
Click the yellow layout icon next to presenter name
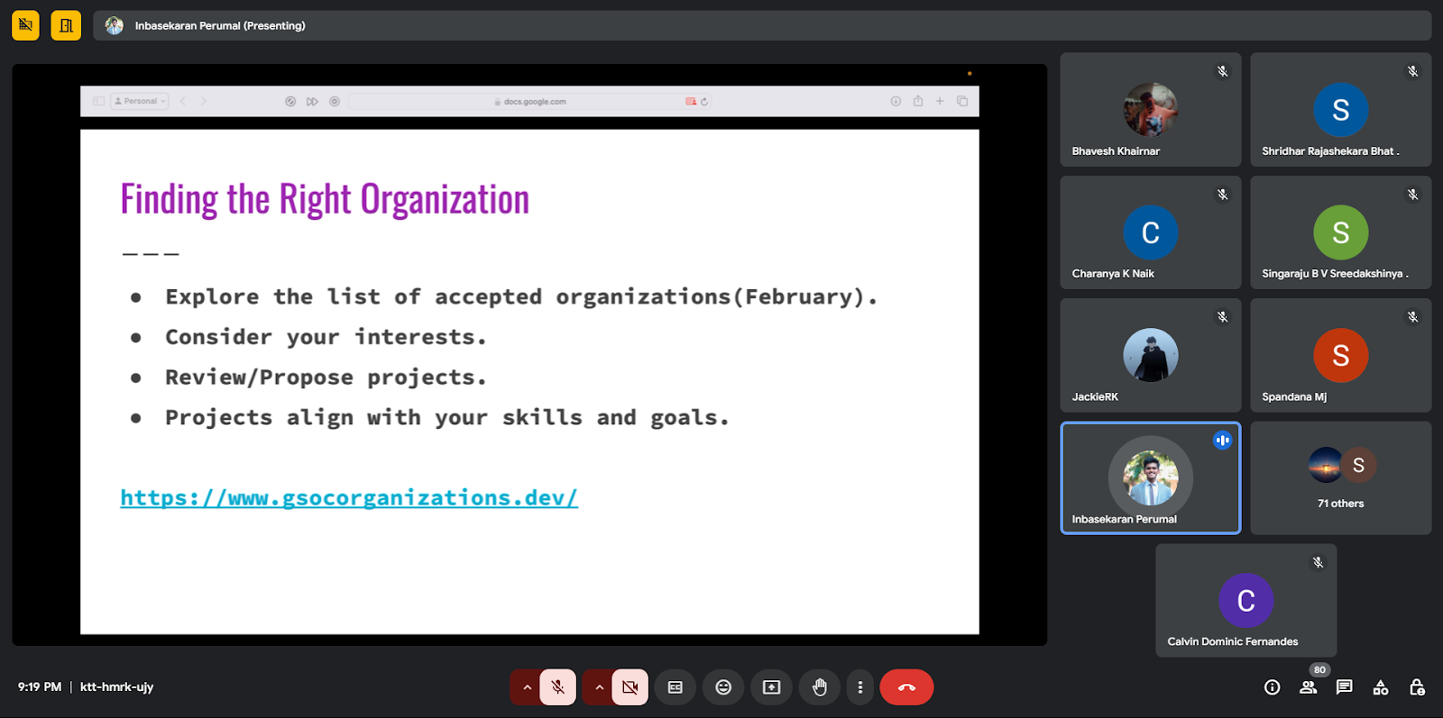pyautogui.click(x=66, y=25)
